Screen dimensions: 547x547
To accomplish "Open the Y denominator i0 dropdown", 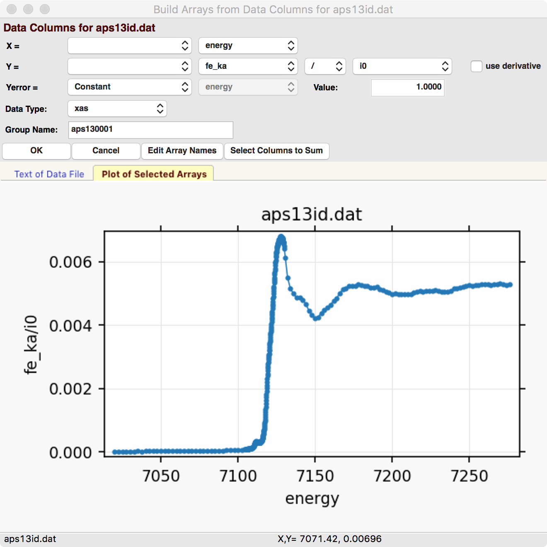I will [x=402, y=66].
